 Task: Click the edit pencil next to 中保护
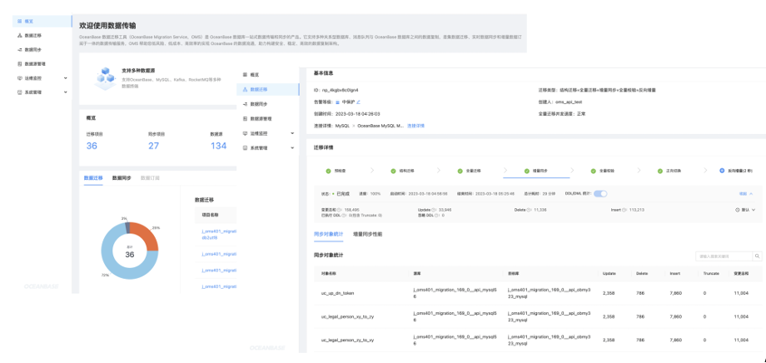coord(359,102)
